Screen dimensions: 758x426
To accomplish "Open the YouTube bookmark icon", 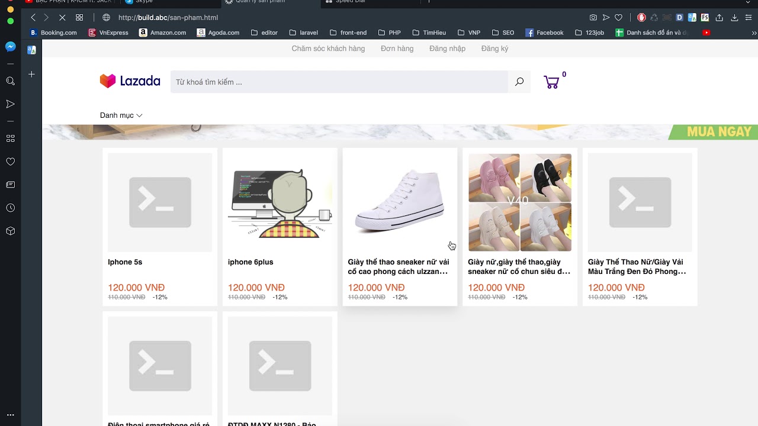I will (706, 33).
